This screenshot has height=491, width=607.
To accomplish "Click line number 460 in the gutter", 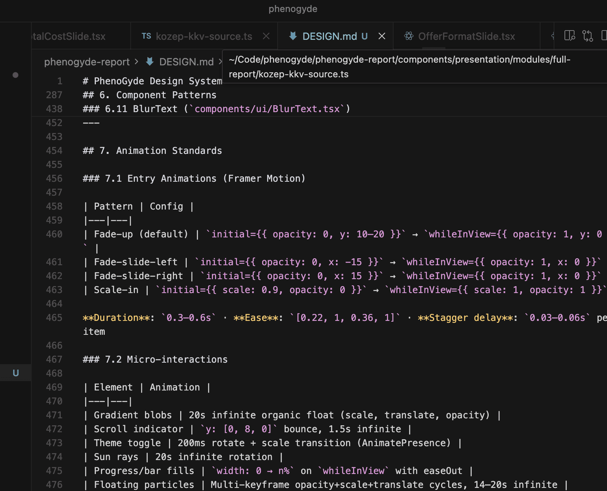I will click(54, 234).
